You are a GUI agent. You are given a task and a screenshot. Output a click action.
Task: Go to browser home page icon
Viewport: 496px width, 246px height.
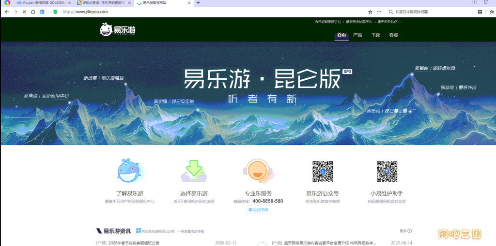pyautogui.click(x=33, y=12)
